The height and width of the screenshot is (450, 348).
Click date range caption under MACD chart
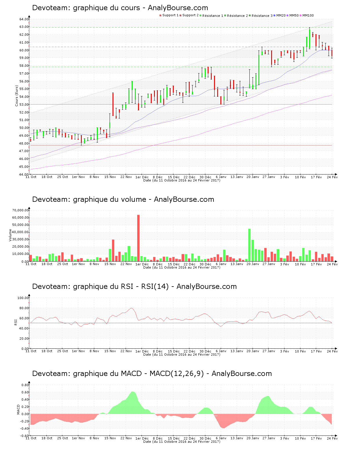pyautogui.click(x=182, y=442)
